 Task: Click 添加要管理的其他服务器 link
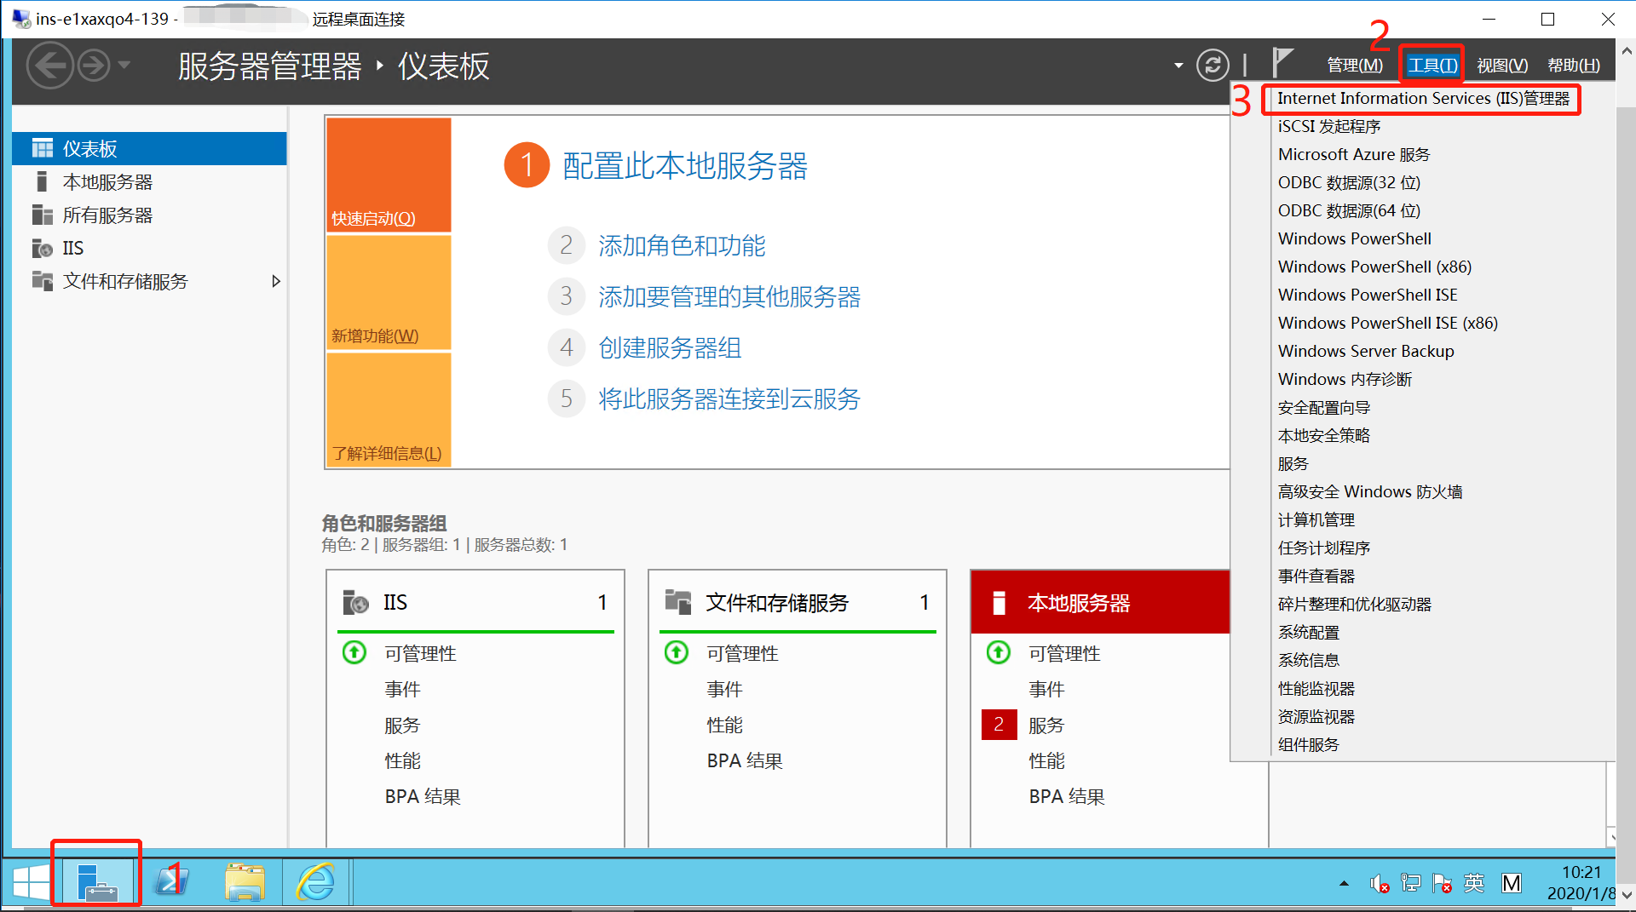pos(729,297)
